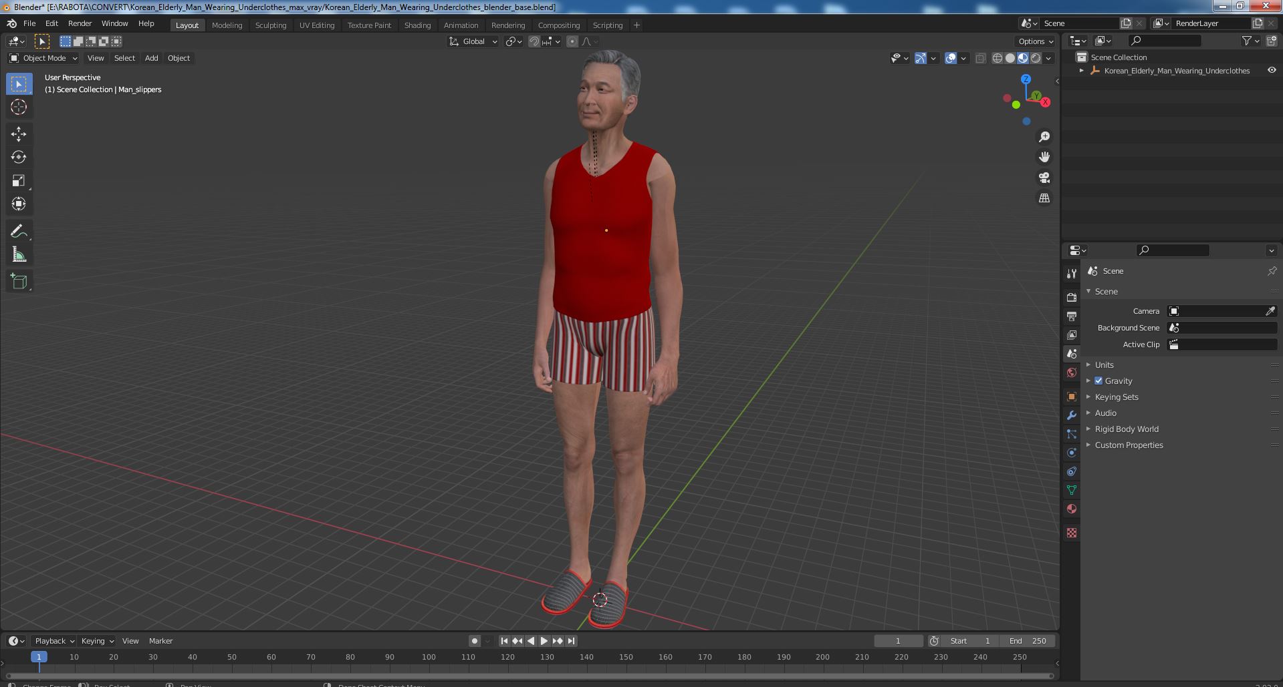Expand the Rigid Body World panel
The image size is (1283, 687).
(x=1126, y=429)
